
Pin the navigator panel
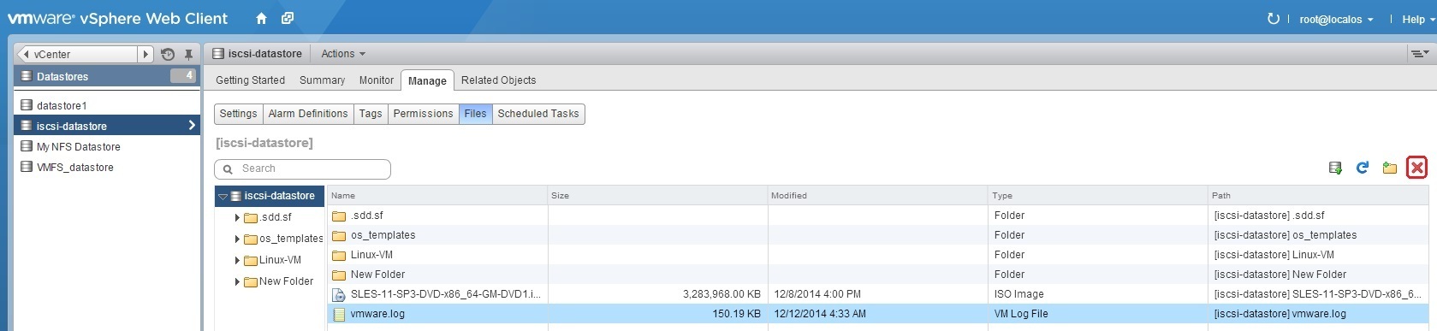(x=189, y=54)
